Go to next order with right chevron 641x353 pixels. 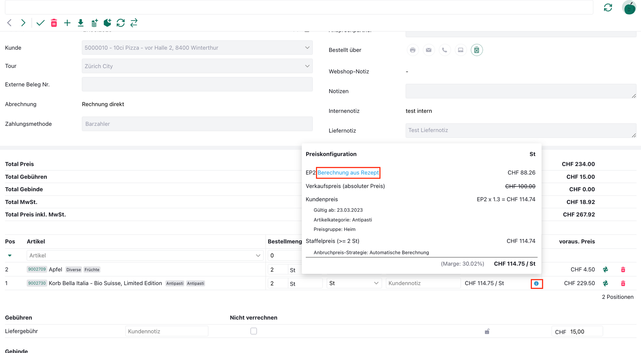23,23
